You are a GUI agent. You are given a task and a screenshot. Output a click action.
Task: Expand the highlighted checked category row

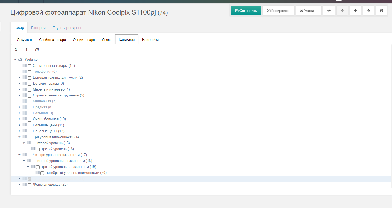coord(19,178)
